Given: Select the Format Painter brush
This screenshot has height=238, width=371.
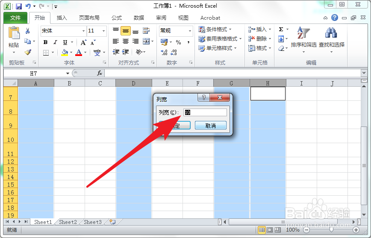Looking at the screenshot, I should tap(28, 52).
